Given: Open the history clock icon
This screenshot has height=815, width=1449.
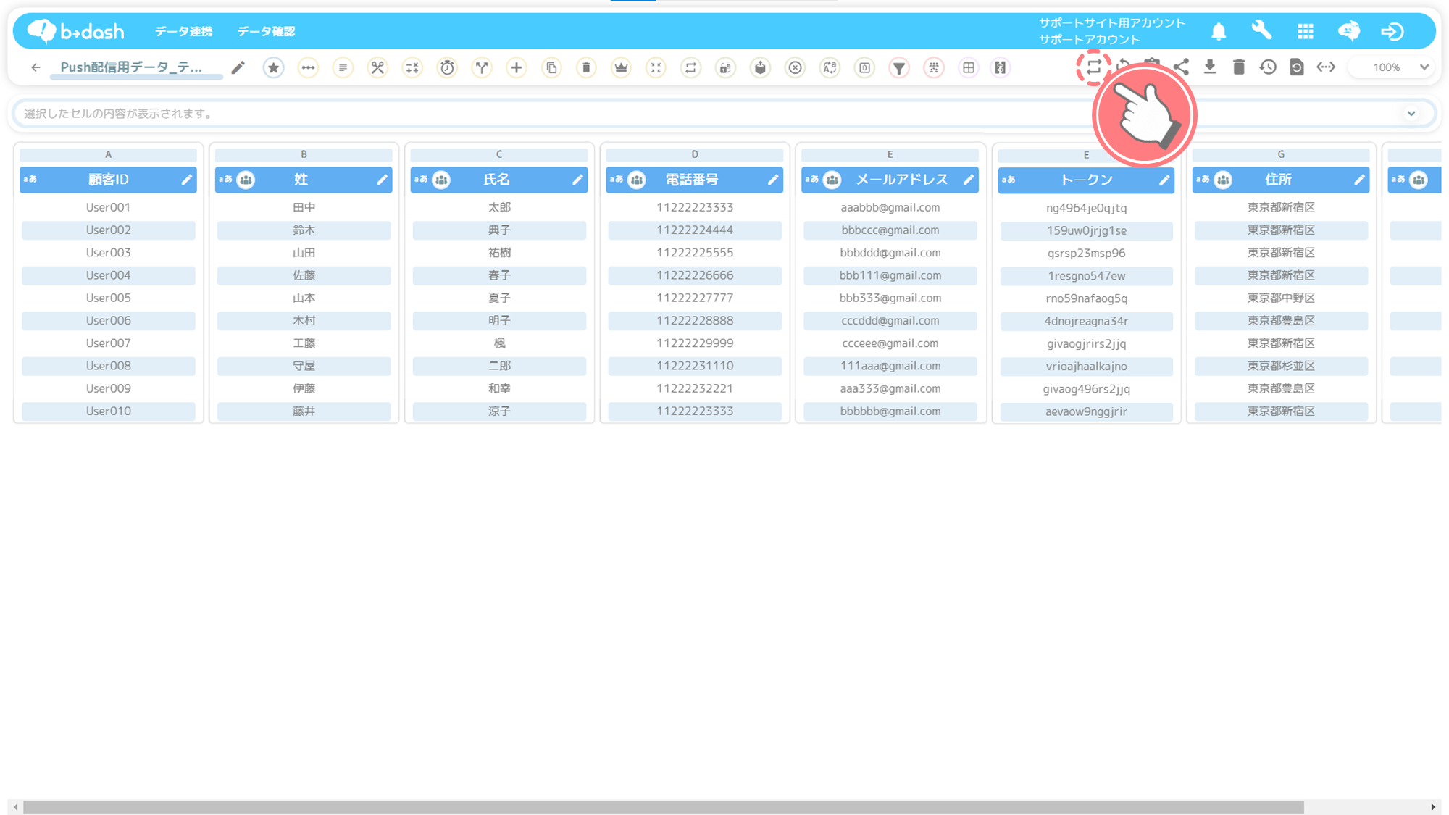Looking at the screenshot, I should coord(1268,67).
